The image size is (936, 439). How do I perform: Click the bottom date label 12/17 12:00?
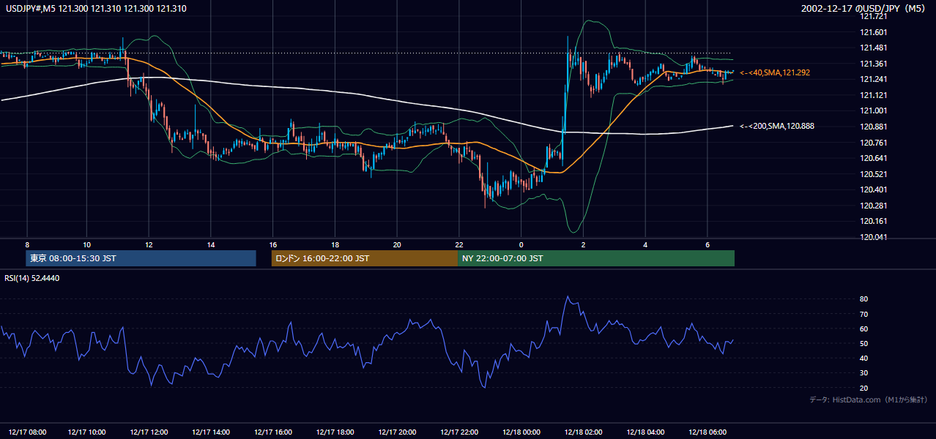(x=150, y=431)
